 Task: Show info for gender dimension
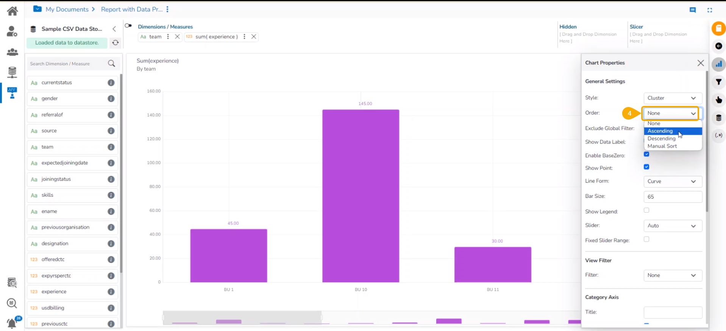[111, 99]
